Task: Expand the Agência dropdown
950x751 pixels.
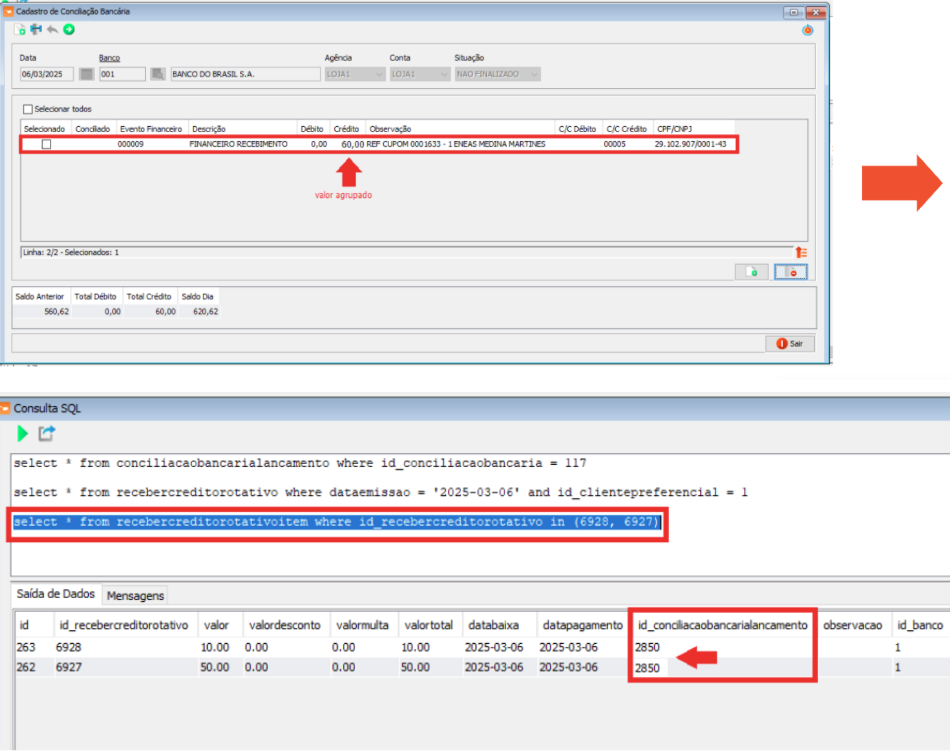Action: pos(379,74)
